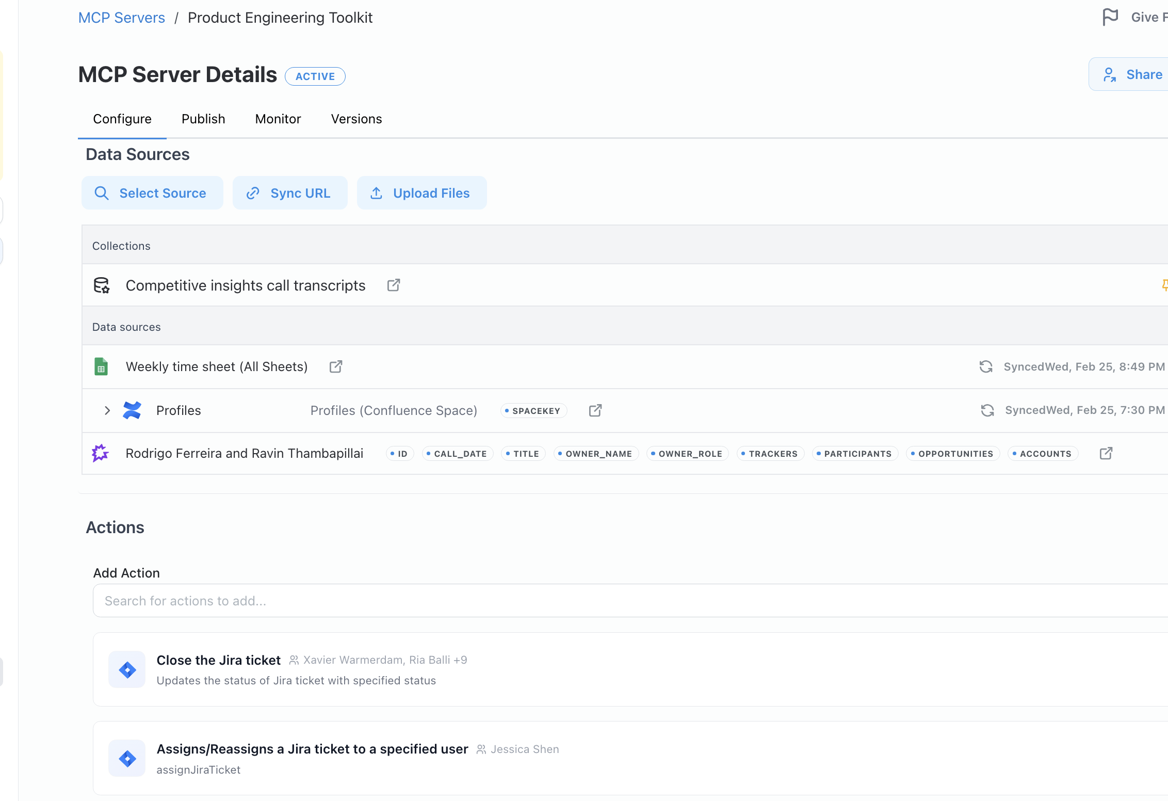
Task: Click the Google Sheets icon for Weekly time sheet
Action: click(101, 366)
